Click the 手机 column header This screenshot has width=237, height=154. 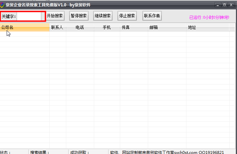[107, 27]
